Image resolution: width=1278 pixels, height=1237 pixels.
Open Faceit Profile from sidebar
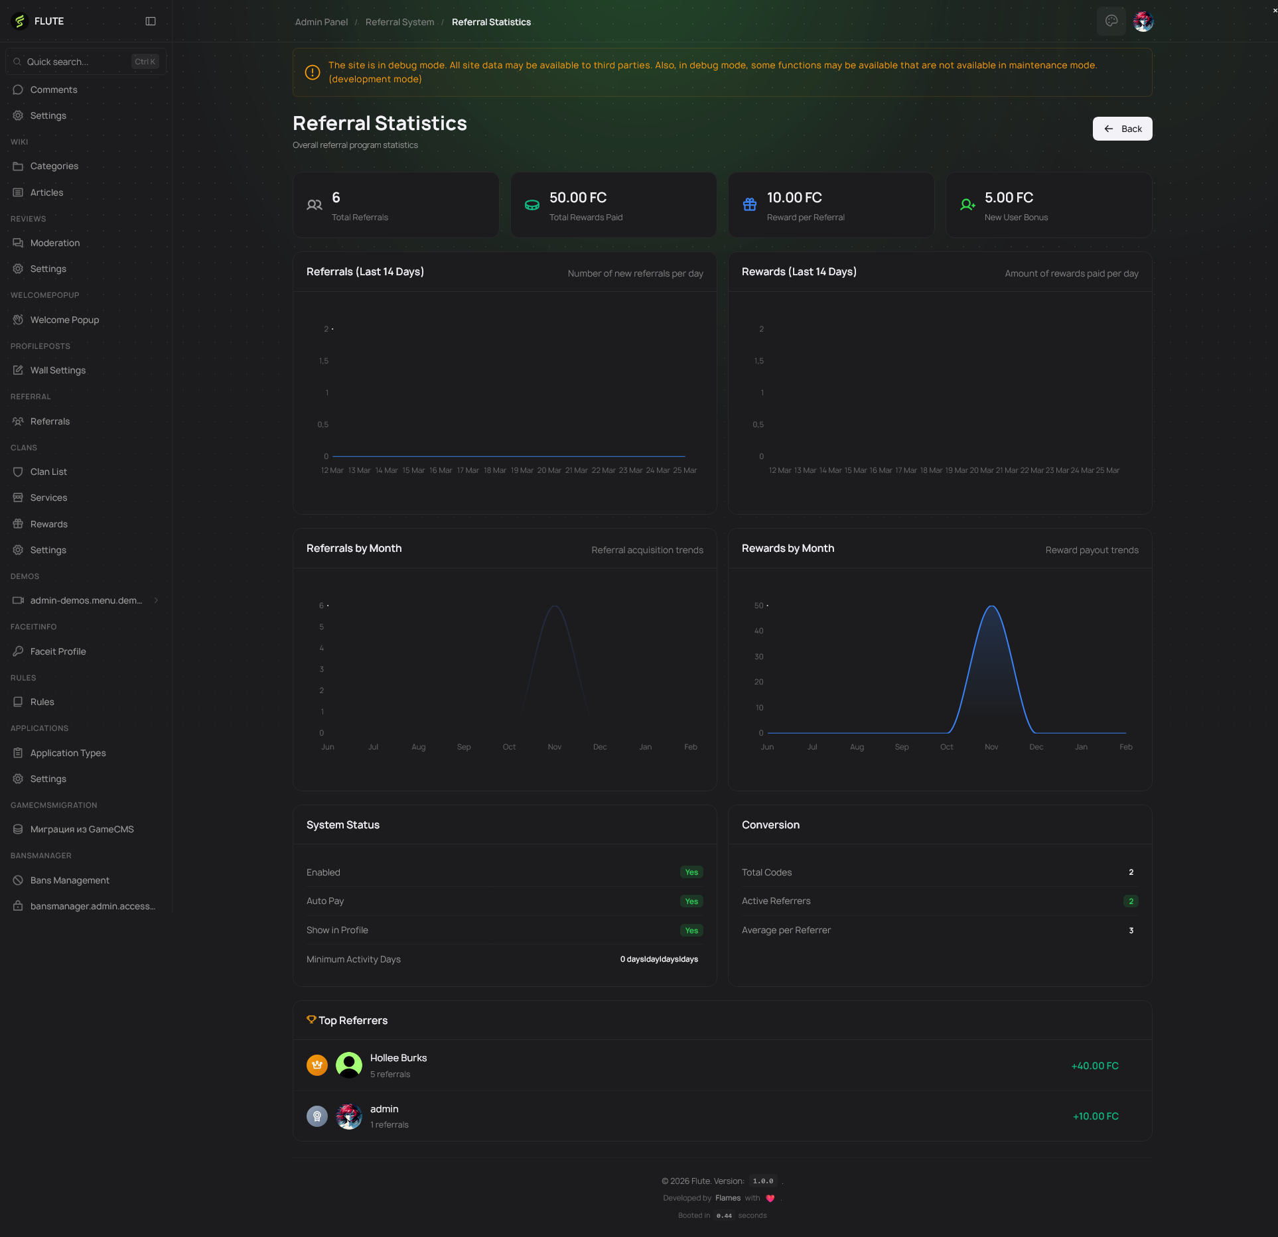[x=58, y=651]
